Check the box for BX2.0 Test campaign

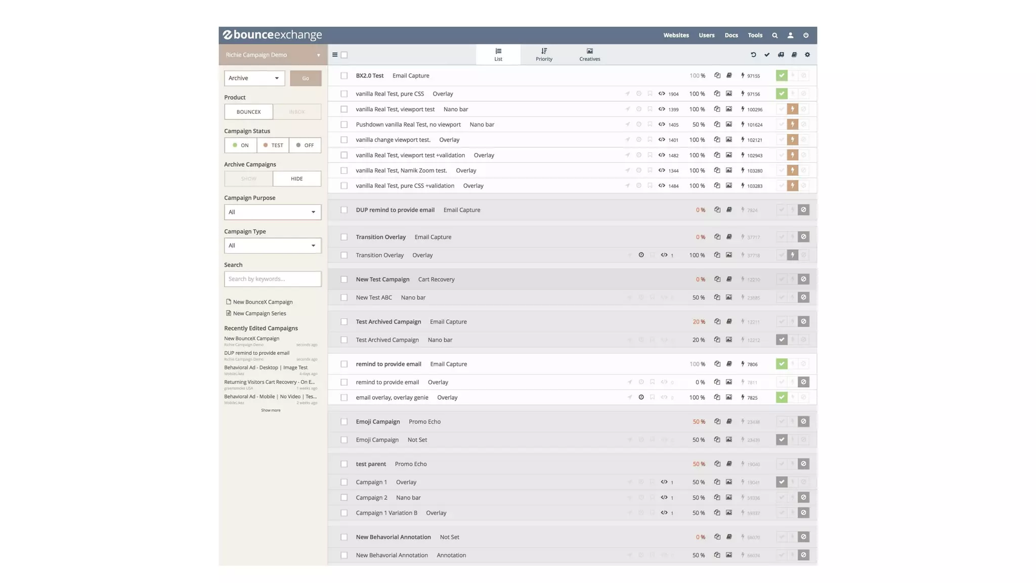coord(344,75)
